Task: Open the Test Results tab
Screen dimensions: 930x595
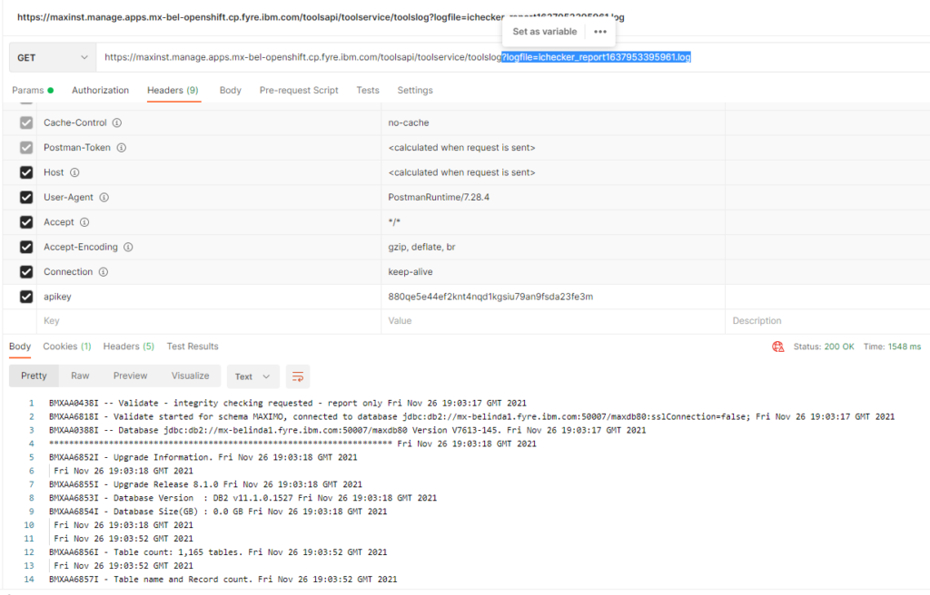Action: 193,346
